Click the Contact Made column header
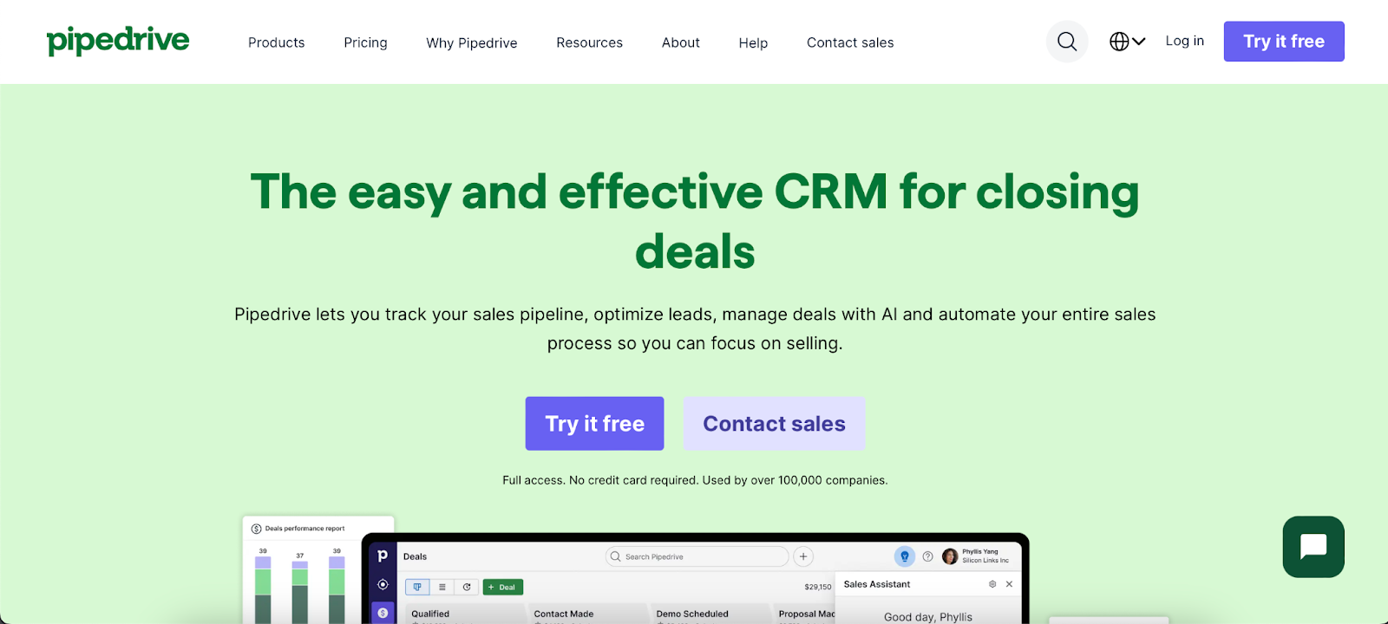This screenshot has height=624, width=1388. tap(564, 614)
